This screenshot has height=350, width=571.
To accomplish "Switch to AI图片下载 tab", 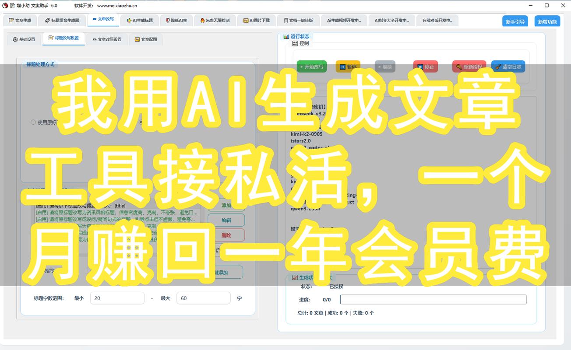I will [x=257, y=20].
